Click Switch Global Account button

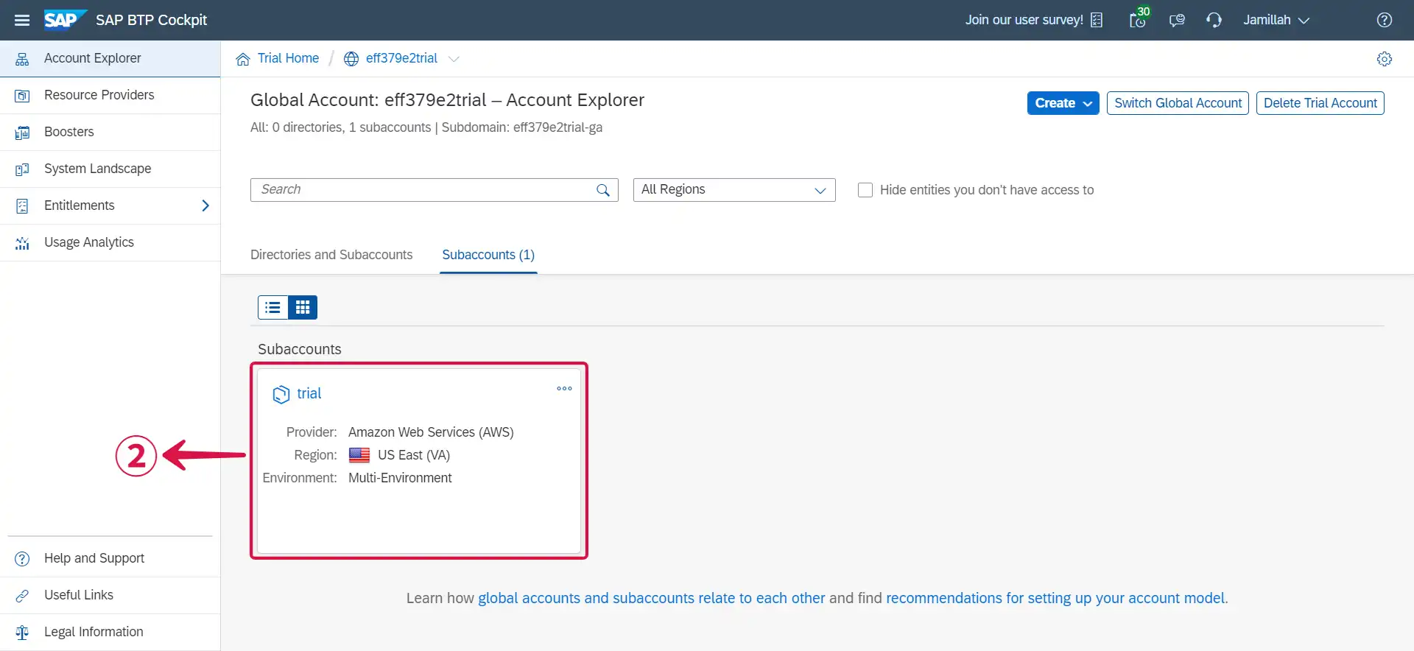coord(1178,103)
